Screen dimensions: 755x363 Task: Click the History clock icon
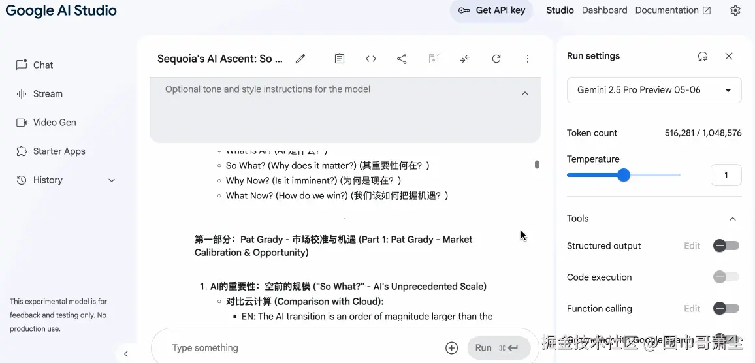pyautogui.click(x=21, y=180)
